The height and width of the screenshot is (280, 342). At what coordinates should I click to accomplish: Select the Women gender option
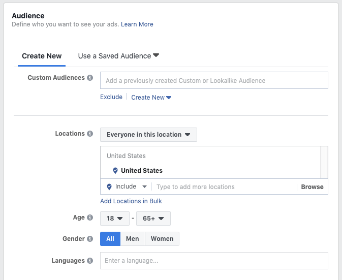coord(162,239)
